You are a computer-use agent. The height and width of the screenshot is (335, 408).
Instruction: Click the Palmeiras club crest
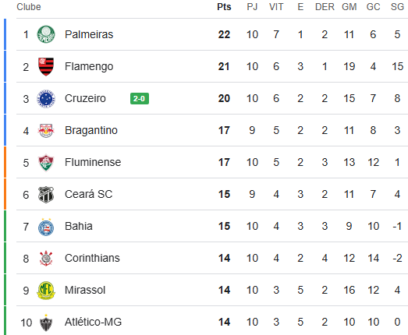(46, 34)
